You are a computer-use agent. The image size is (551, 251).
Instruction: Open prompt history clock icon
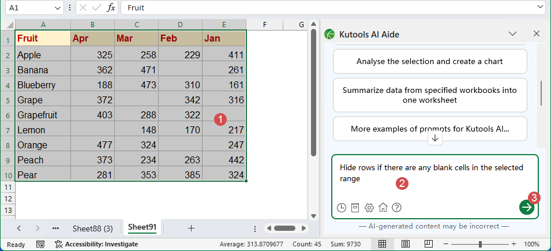point(342,208)
